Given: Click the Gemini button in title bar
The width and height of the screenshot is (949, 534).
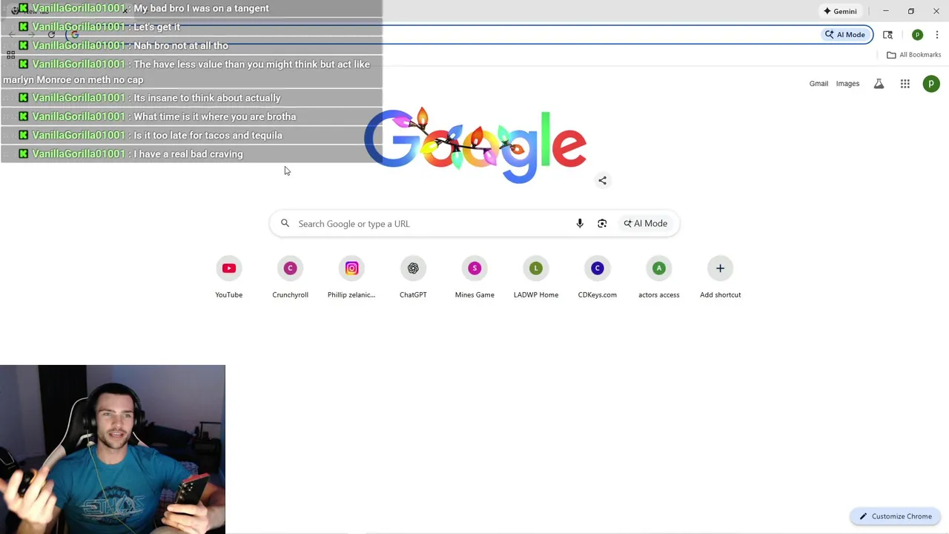Looking at the screenshot, I should 840,11.
